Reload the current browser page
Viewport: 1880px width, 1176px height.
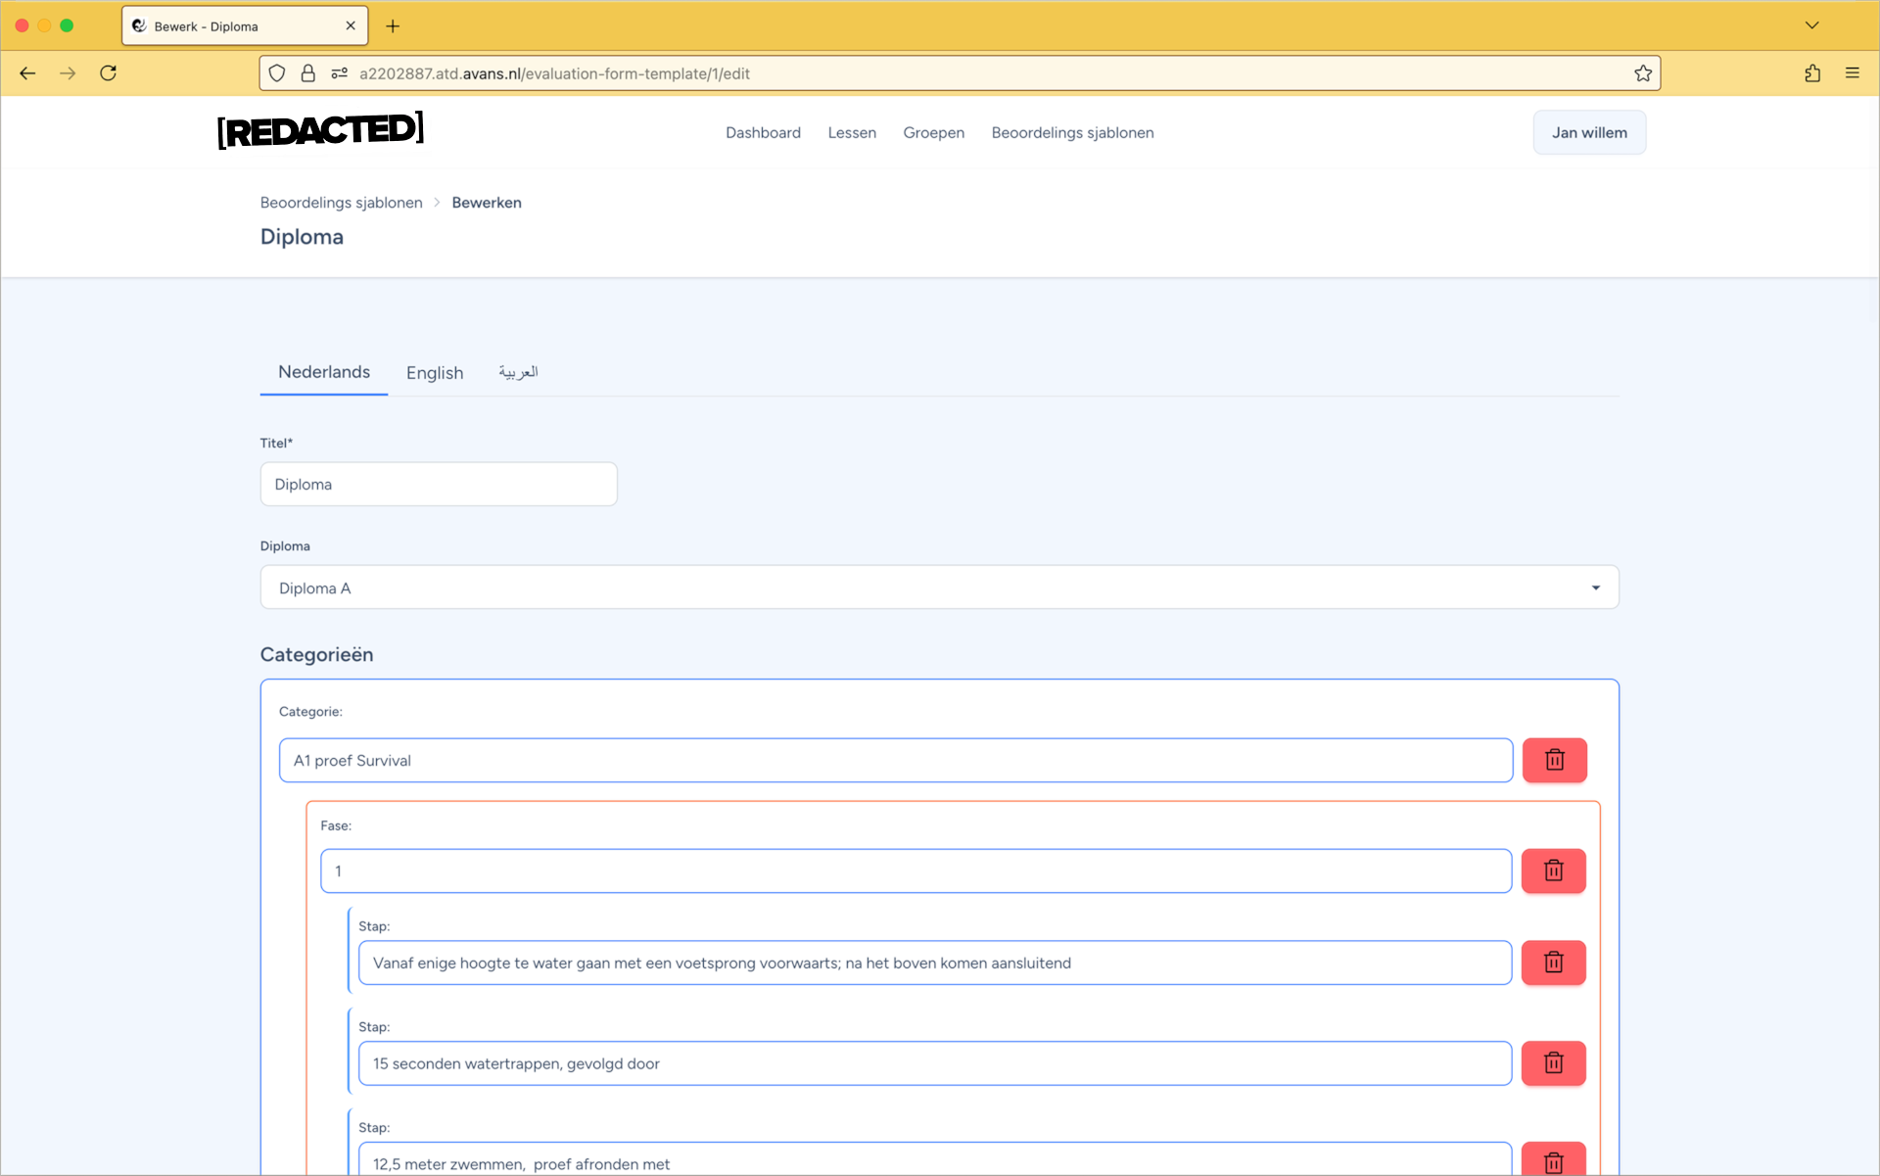(x=109, y=73)
